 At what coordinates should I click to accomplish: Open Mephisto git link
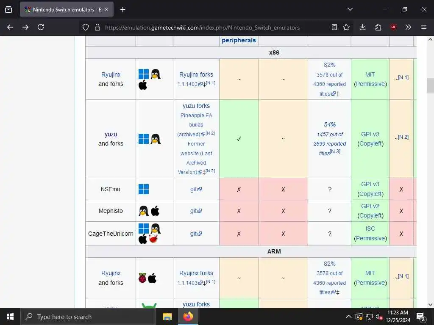(x=196, y=211)
